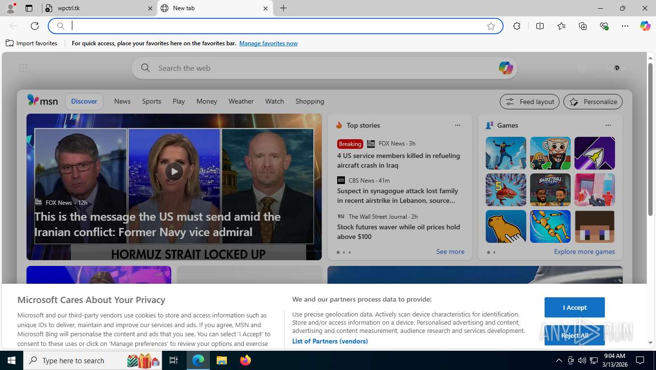Open the Windows Start menu

click(x=12, y=360)
